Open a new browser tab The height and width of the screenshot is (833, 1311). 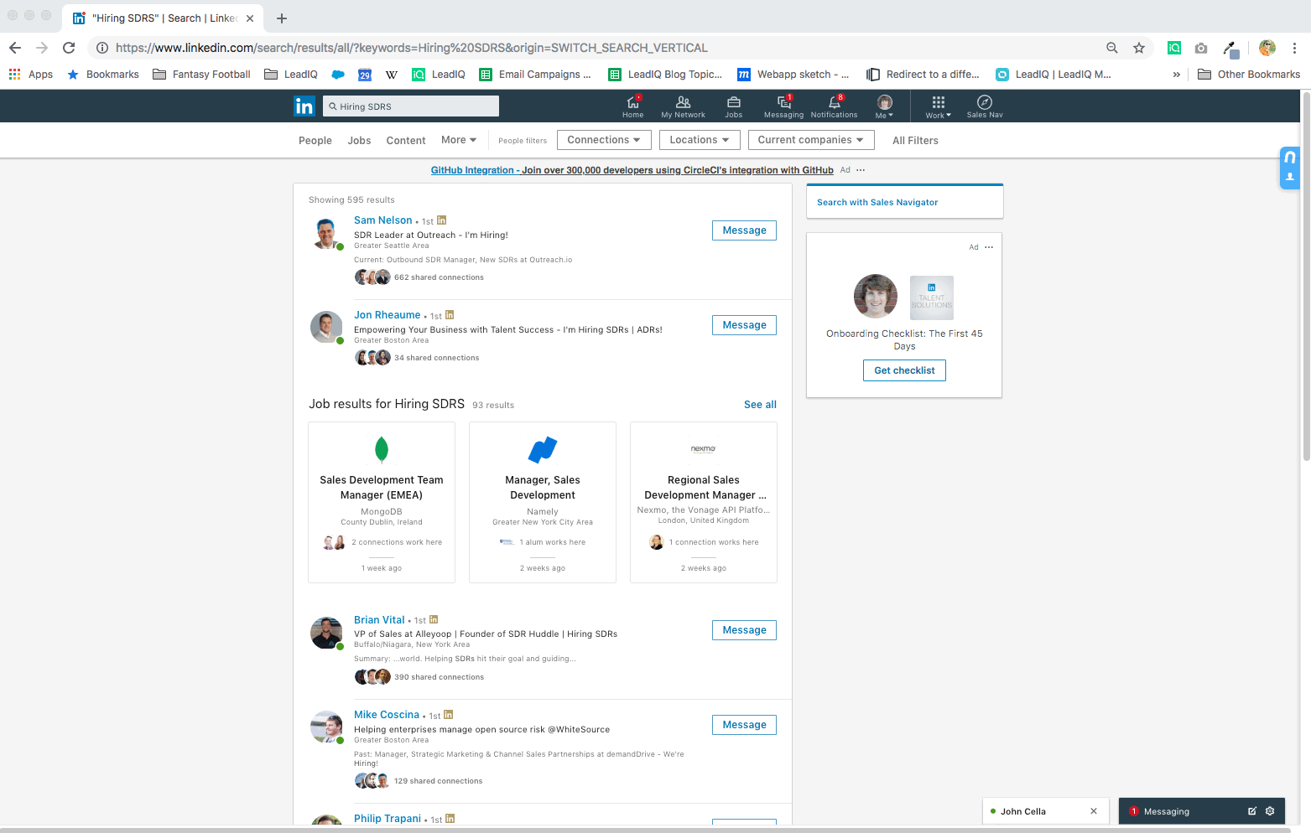[x=282, y=18]
